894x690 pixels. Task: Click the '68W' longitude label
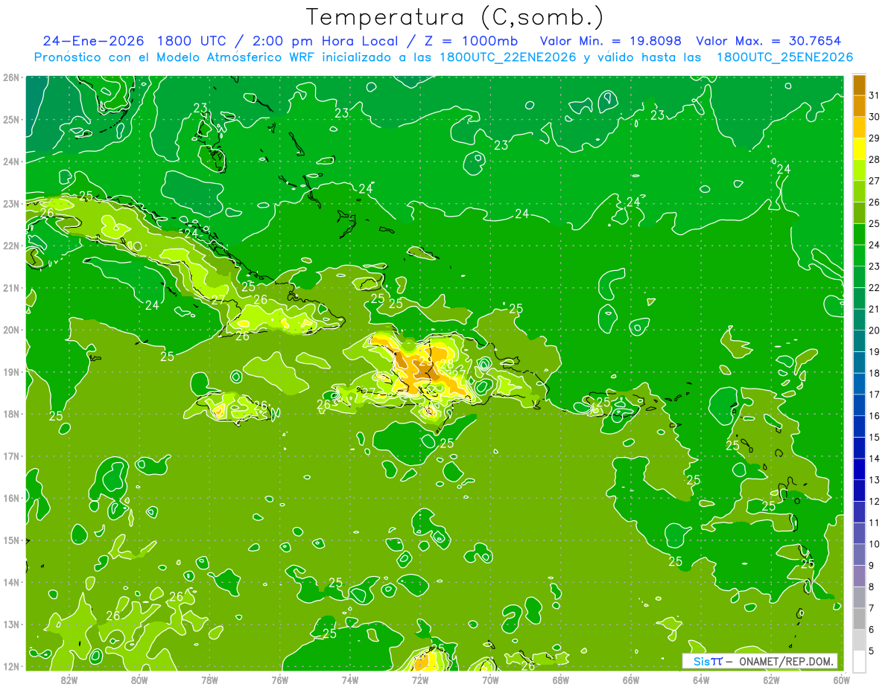pos(561,680)
